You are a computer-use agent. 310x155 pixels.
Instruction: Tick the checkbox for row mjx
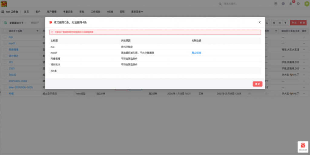5,37
